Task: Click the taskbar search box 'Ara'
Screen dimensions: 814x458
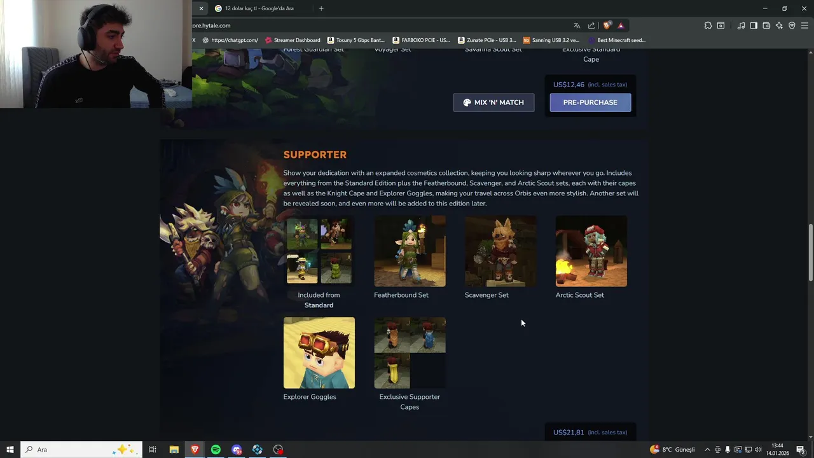Action: [x=81, y=450]
